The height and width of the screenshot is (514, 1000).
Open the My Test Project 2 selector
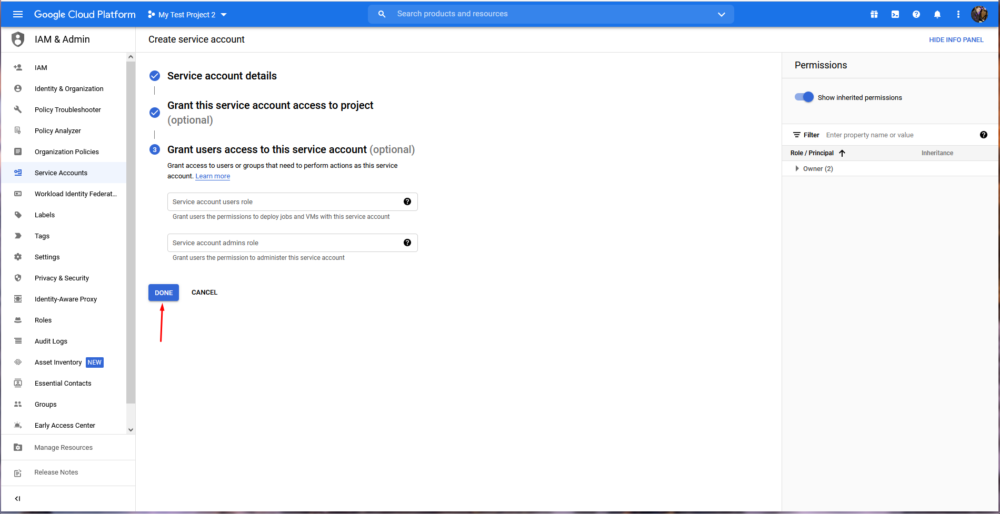click(187, 15)
